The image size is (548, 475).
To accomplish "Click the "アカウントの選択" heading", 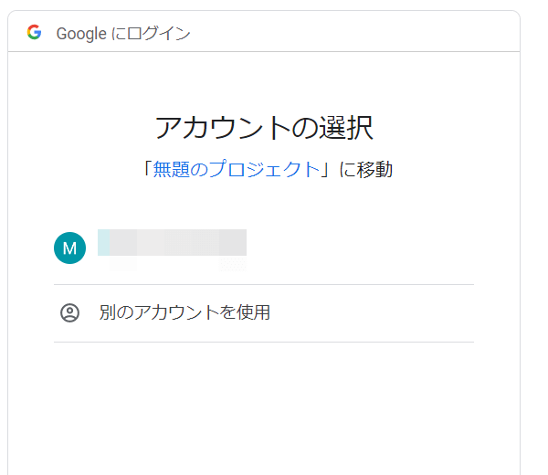I will point(264,128).
